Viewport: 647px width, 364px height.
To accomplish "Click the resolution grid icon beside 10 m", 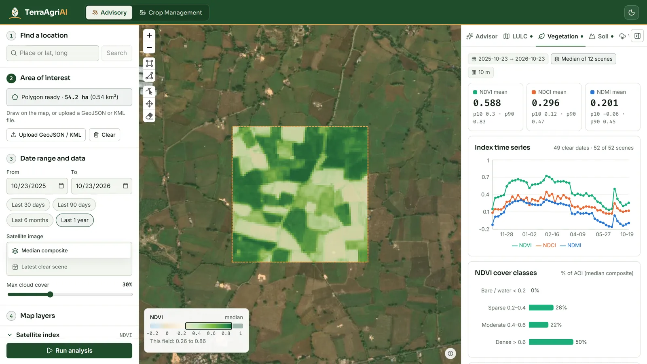I will tap(474, 72).
